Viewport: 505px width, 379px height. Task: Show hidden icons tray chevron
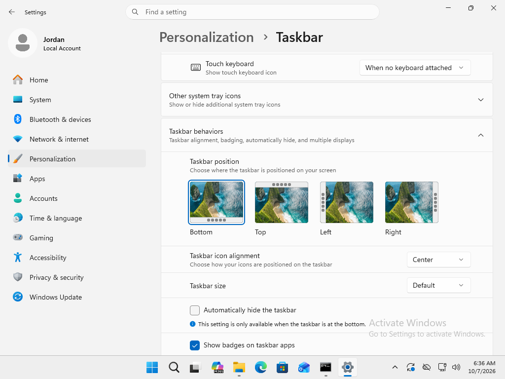pyautogui.click(x=395, y=367)
